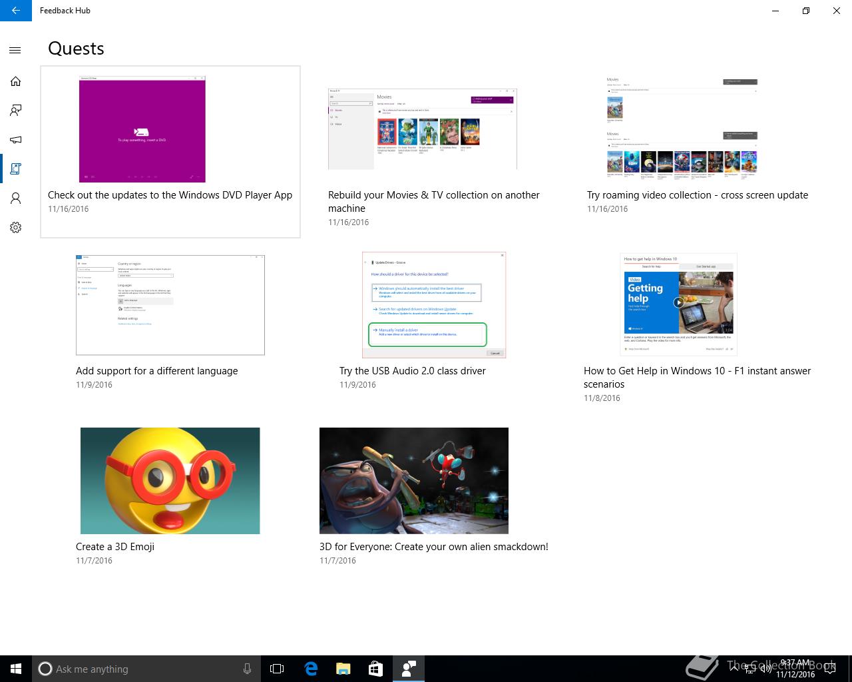Open Settings gear in sidebar
The image size is (852, 682).
pos(15,228)
